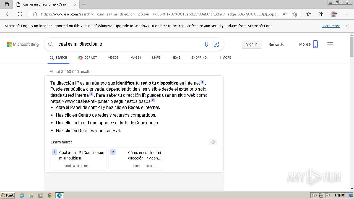The image size is (354, 199).
Task: Click citation 1 after 'red interna'
Action: click(91, 94)
